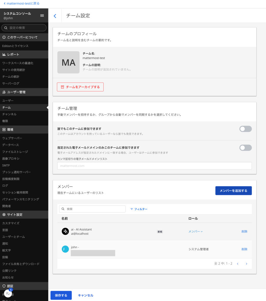This screenshot has height=301, width=266.
Task: Click the MA team avatar image
Action: pyautogui.click(x=68, y=62)
